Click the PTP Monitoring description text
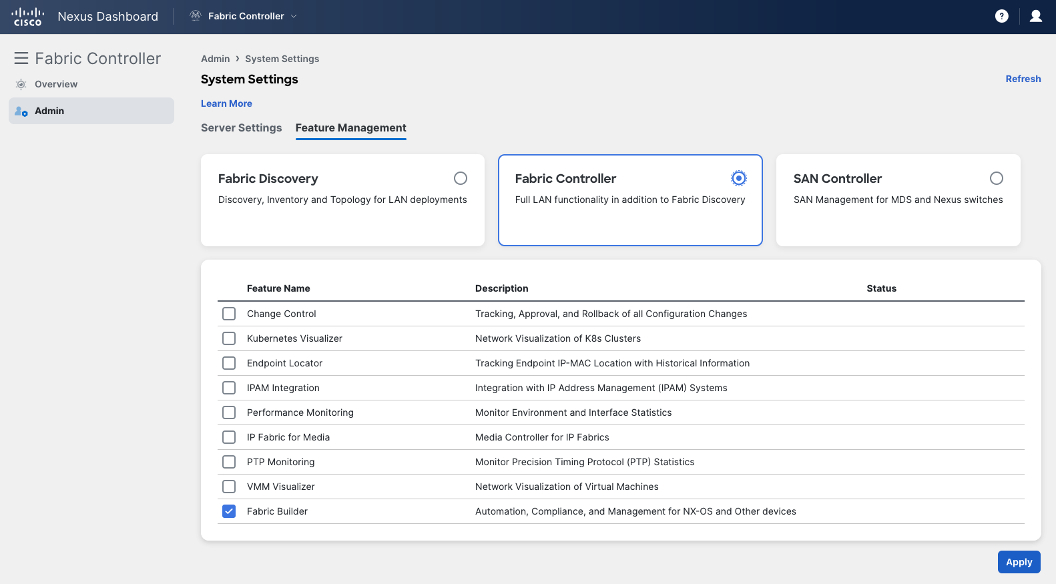Image resolution: width=1056 pixels, height=584 pixels. [x=585, y=462]
